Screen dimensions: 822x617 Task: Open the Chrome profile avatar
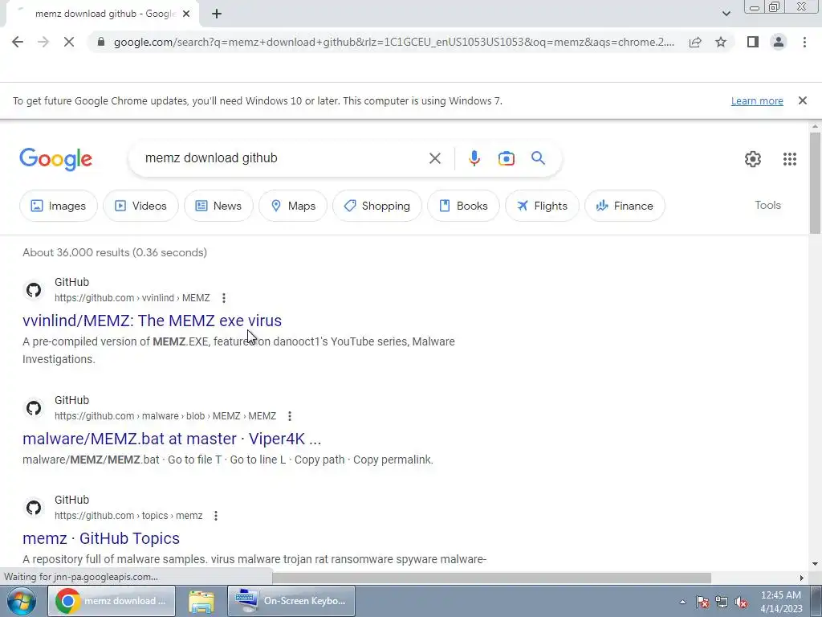(x=779, y=42)
